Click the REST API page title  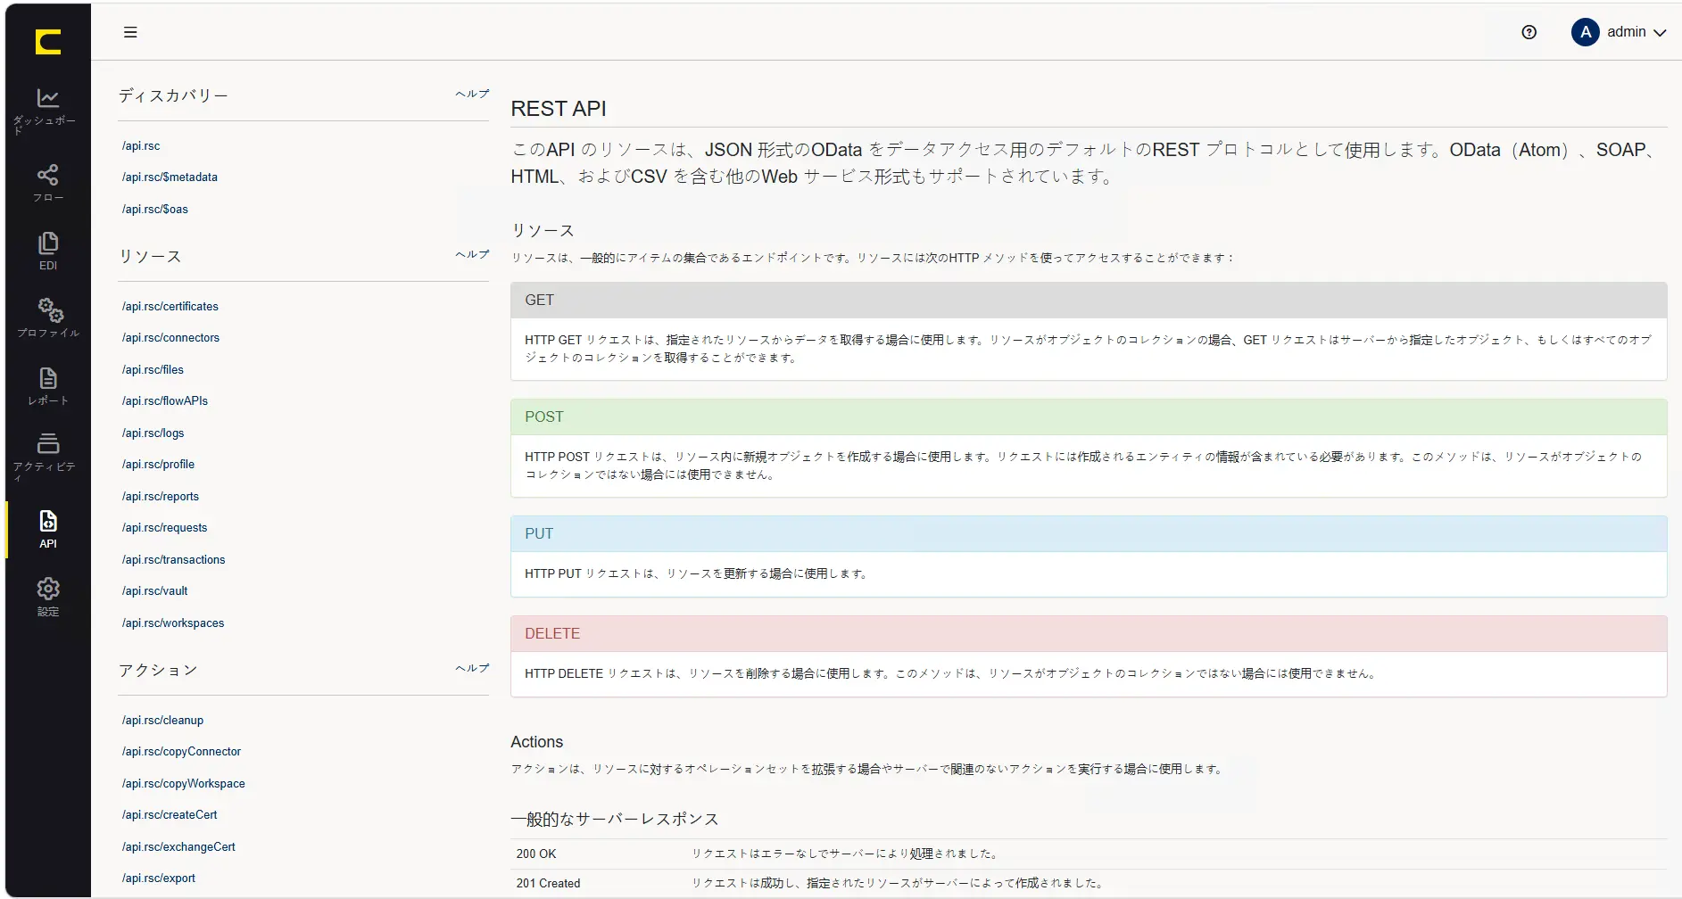(x=559, y=108)
